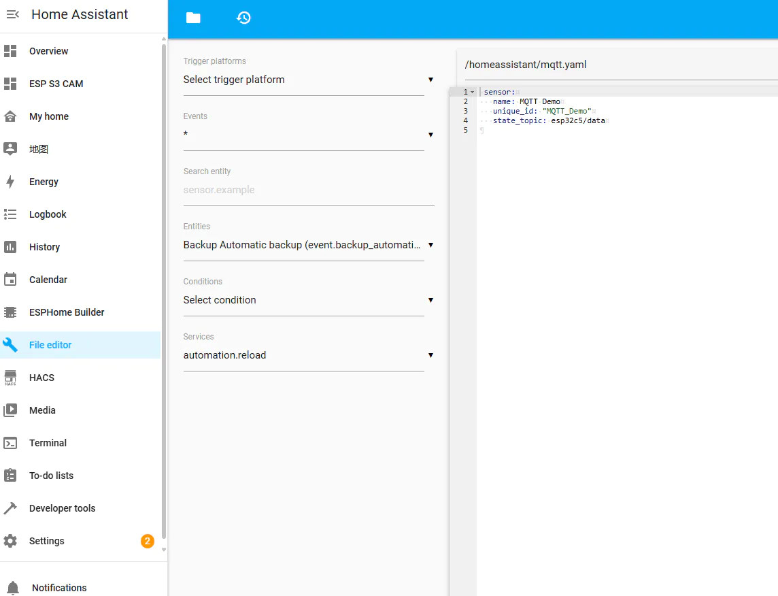Click the /homeassistant/mqtt.yaml file path field
Viewport: 778px width, 596px height.
[x=620, y=65]
